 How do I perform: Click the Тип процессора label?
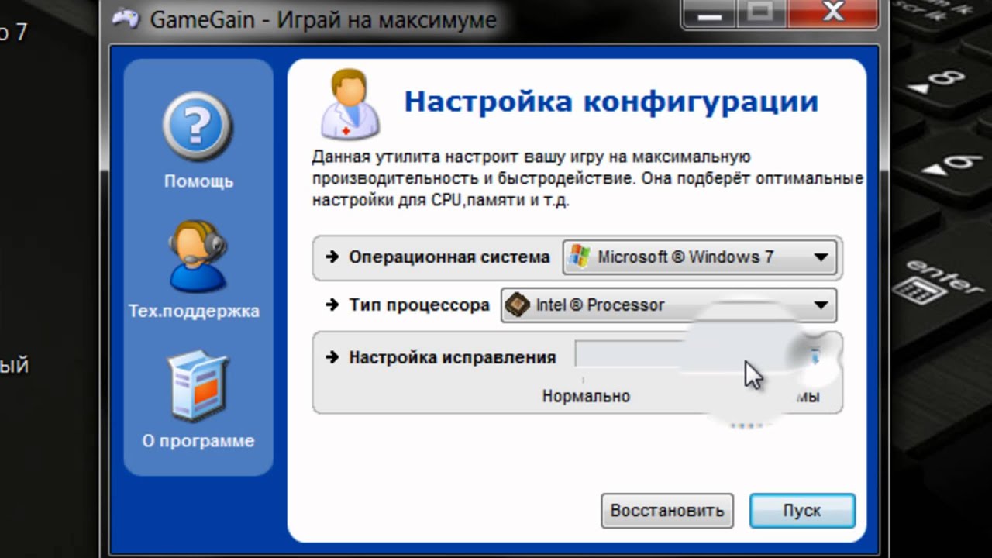pos(419,305)
